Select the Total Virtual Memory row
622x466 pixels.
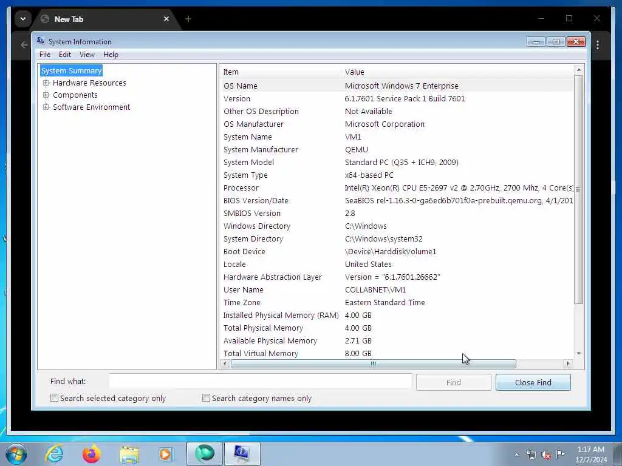point(397,353)
